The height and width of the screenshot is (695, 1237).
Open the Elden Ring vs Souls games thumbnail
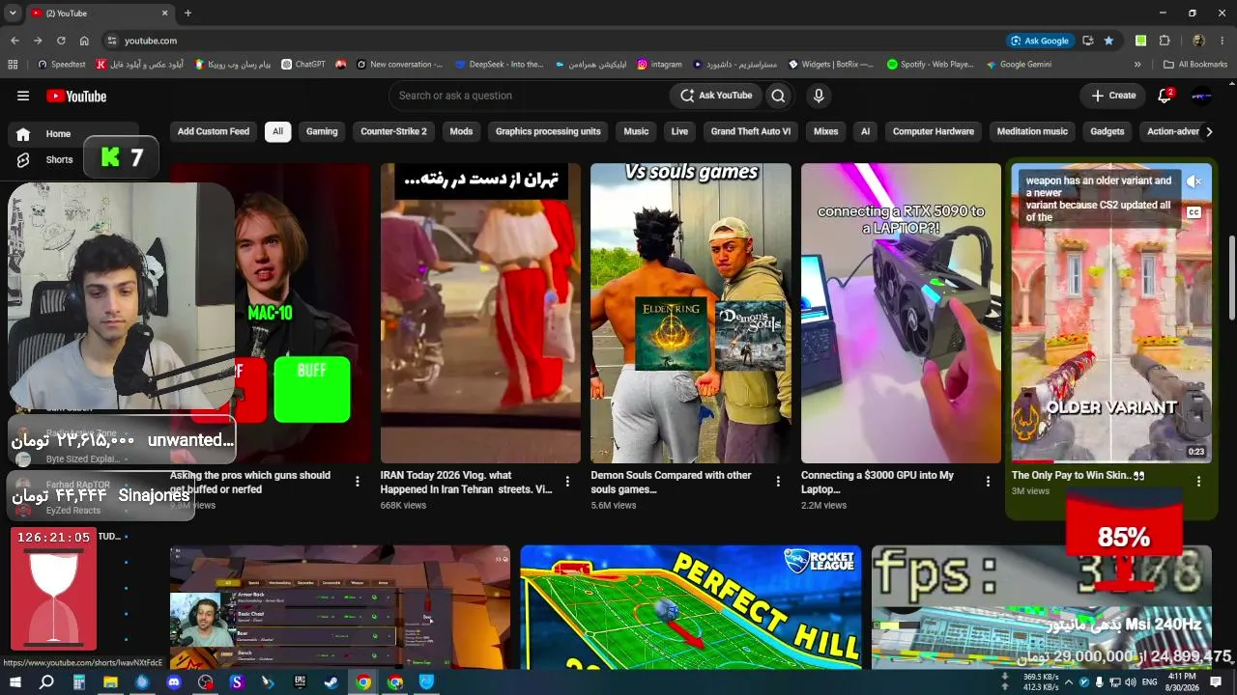691,313
